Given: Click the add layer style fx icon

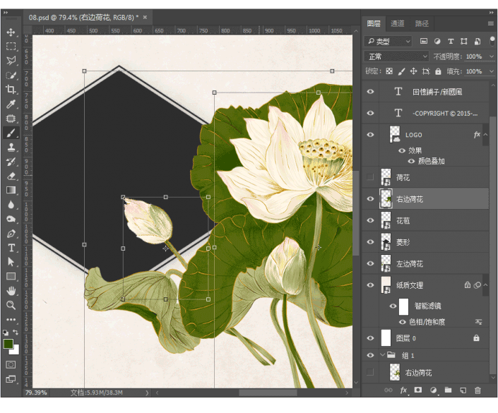Looking at the screenshot, I should point(403,390).
